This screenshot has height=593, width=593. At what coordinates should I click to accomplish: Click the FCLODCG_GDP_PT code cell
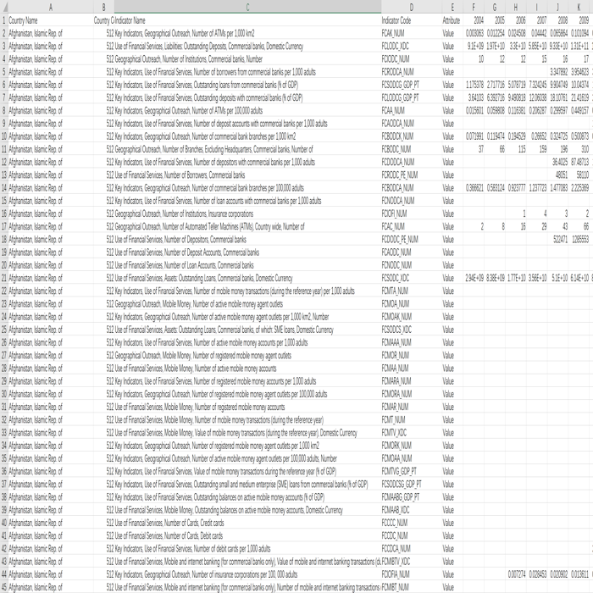411,97
